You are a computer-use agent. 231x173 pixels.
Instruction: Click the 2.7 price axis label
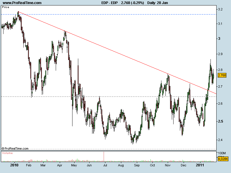pos(220,86)
